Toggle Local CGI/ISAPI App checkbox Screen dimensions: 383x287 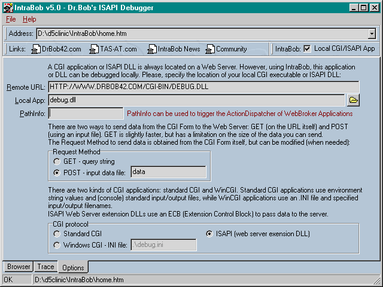[307, 49]
